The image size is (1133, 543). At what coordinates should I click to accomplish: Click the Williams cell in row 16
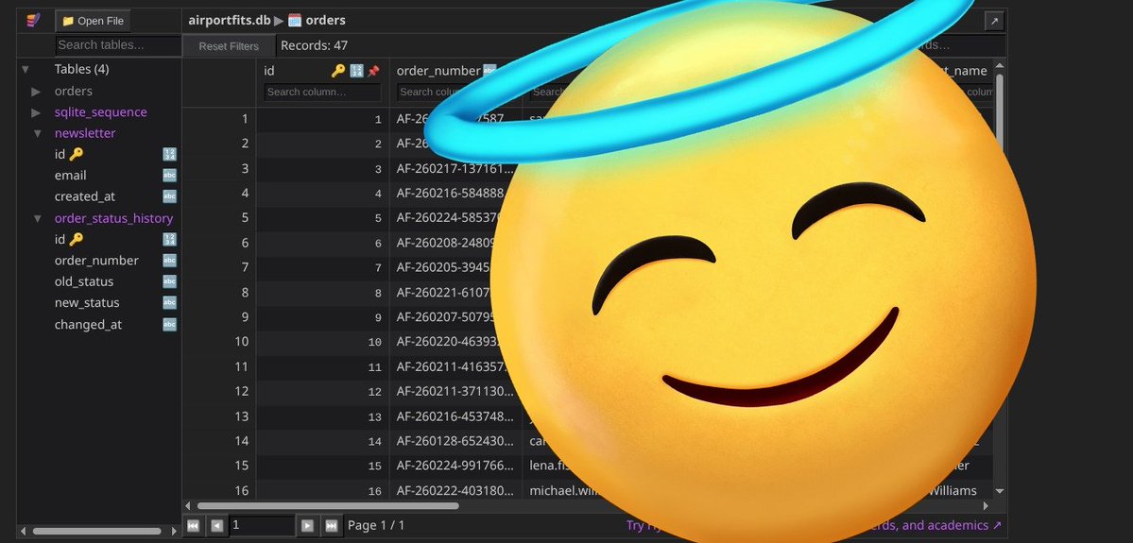tap(953, 491)
